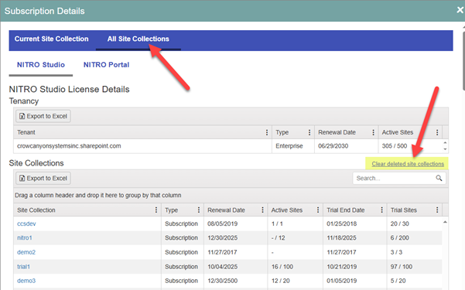Open the site collections Renewal Date column menu
Screen dimensions: 465x290
click(x=262, y=210)
